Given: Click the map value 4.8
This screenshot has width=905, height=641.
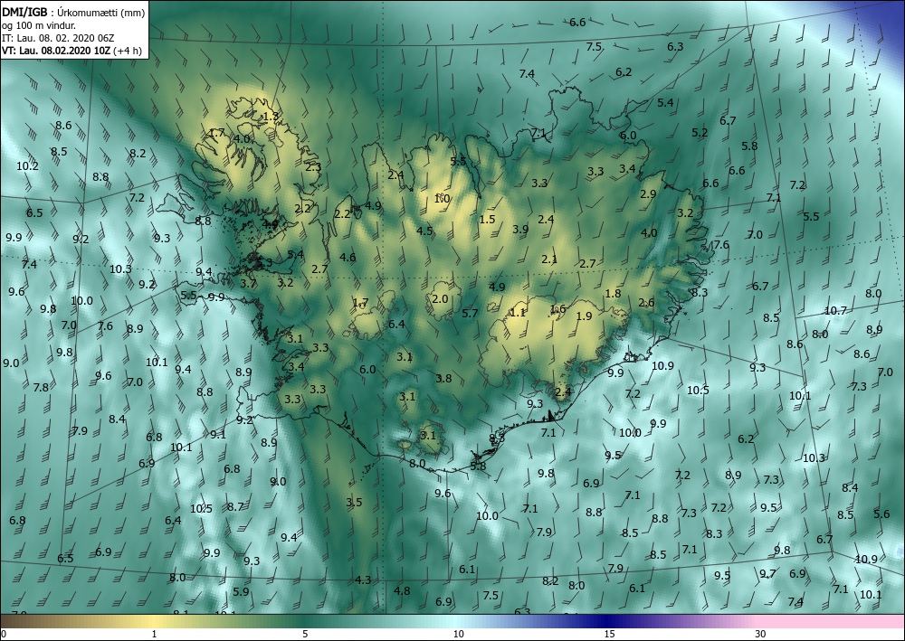Looking at the screenshot, I should pos(402,590).
